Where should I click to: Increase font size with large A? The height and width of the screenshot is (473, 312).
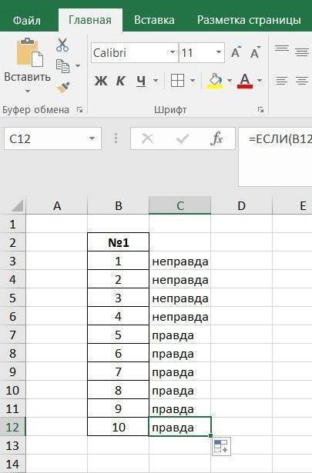pos(237,52)
